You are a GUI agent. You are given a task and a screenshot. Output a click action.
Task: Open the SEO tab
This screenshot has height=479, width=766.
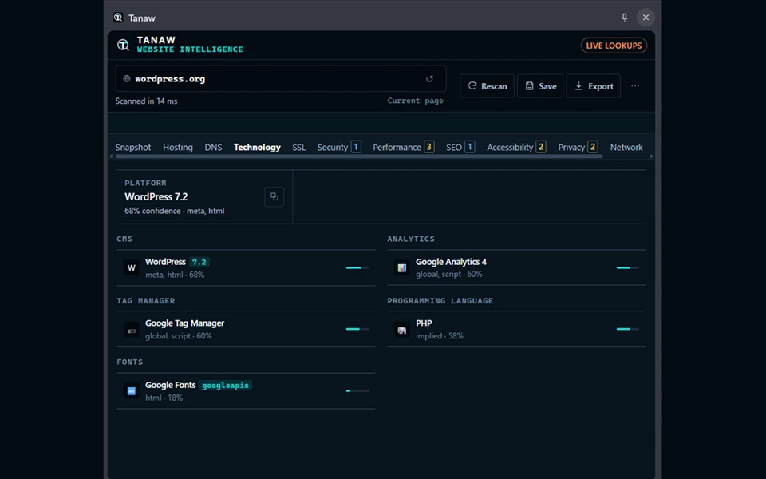pos(460,147)
